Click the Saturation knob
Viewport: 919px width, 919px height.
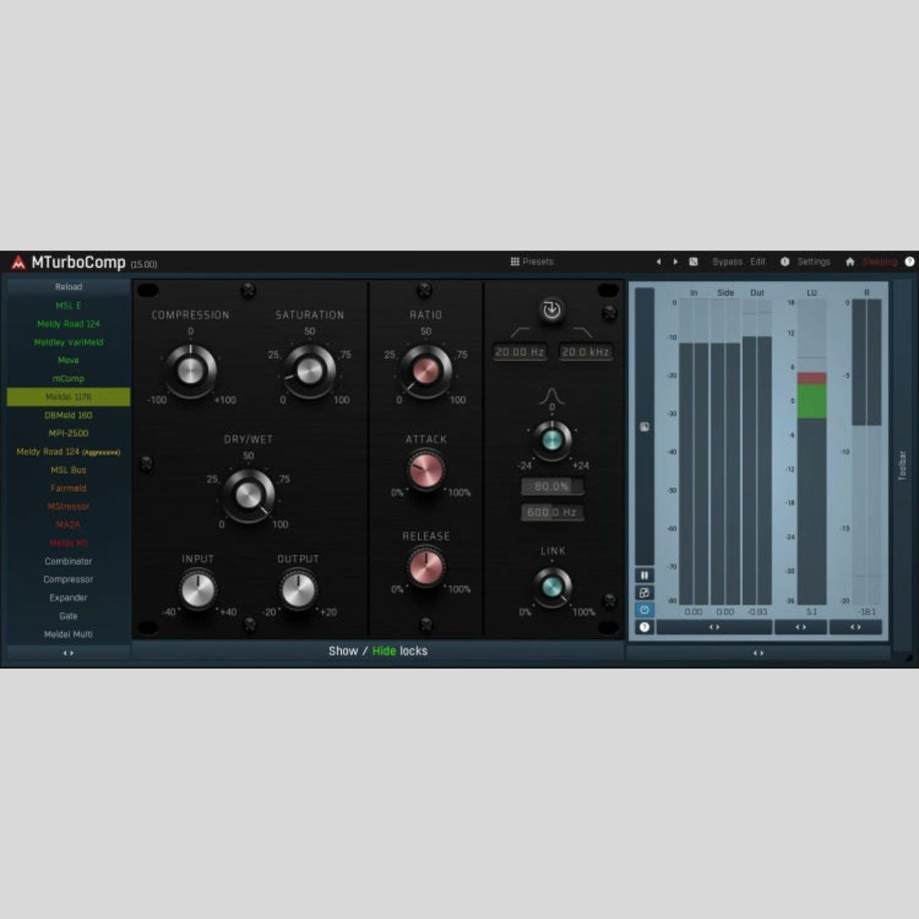[309, 371]
